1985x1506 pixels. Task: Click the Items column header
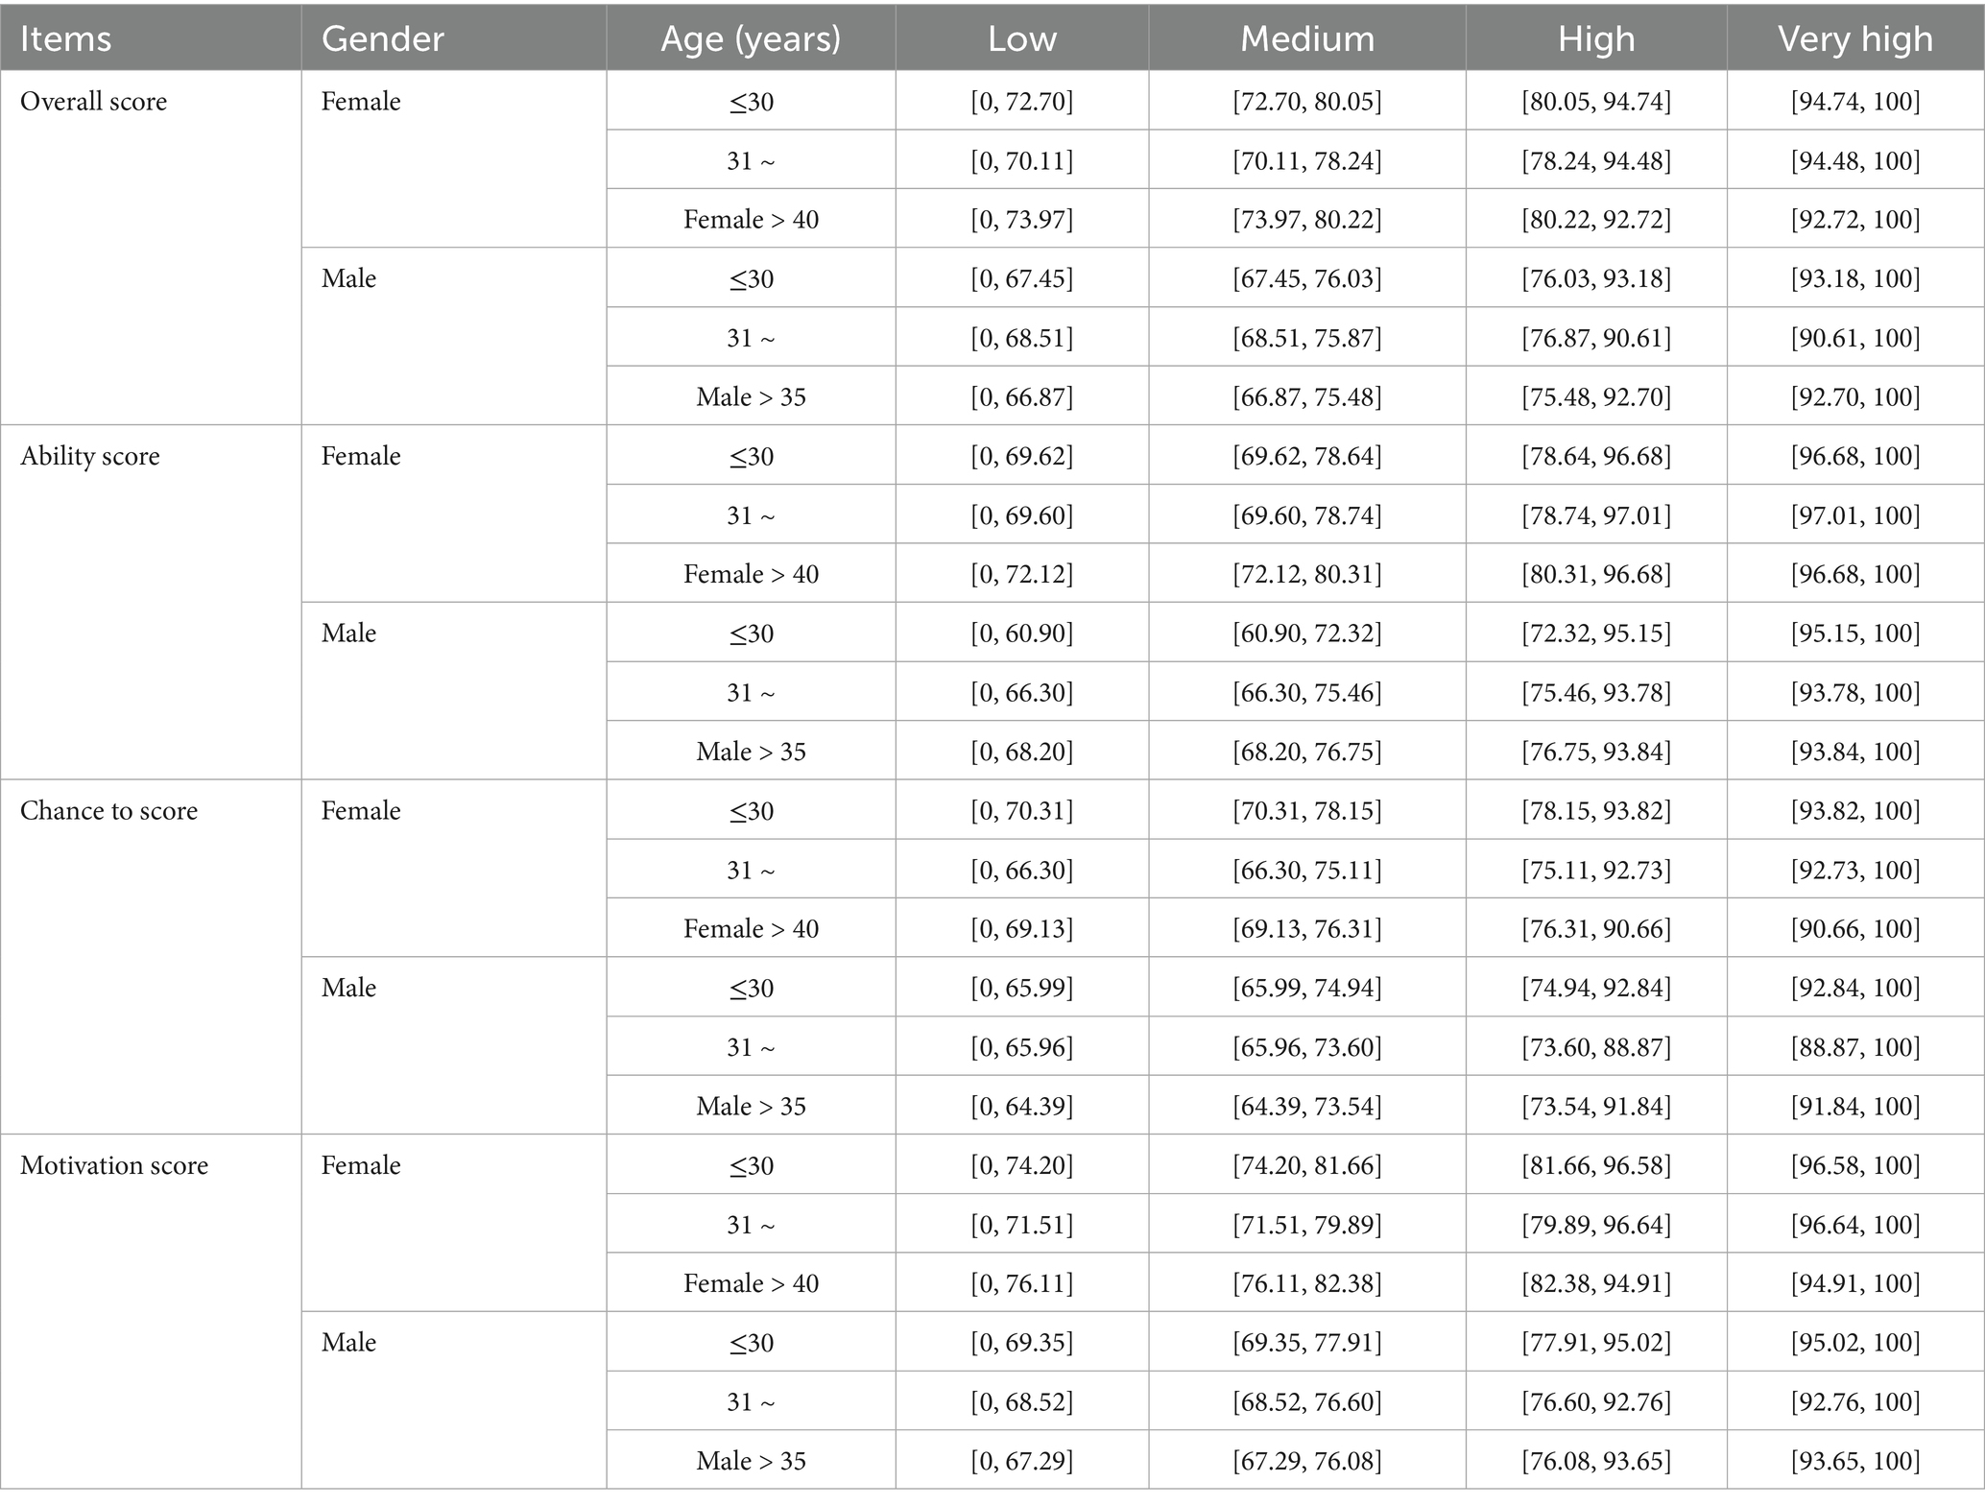tap(65, 39)
